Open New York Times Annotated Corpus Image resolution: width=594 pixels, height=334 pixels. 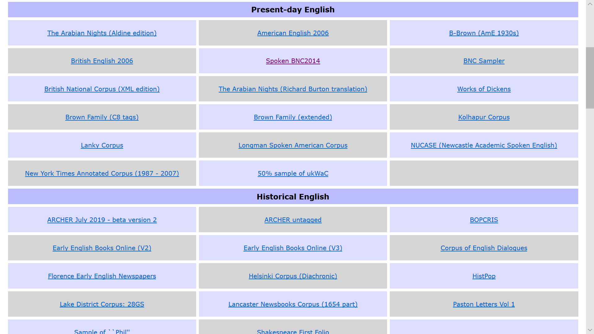(102, 173)
